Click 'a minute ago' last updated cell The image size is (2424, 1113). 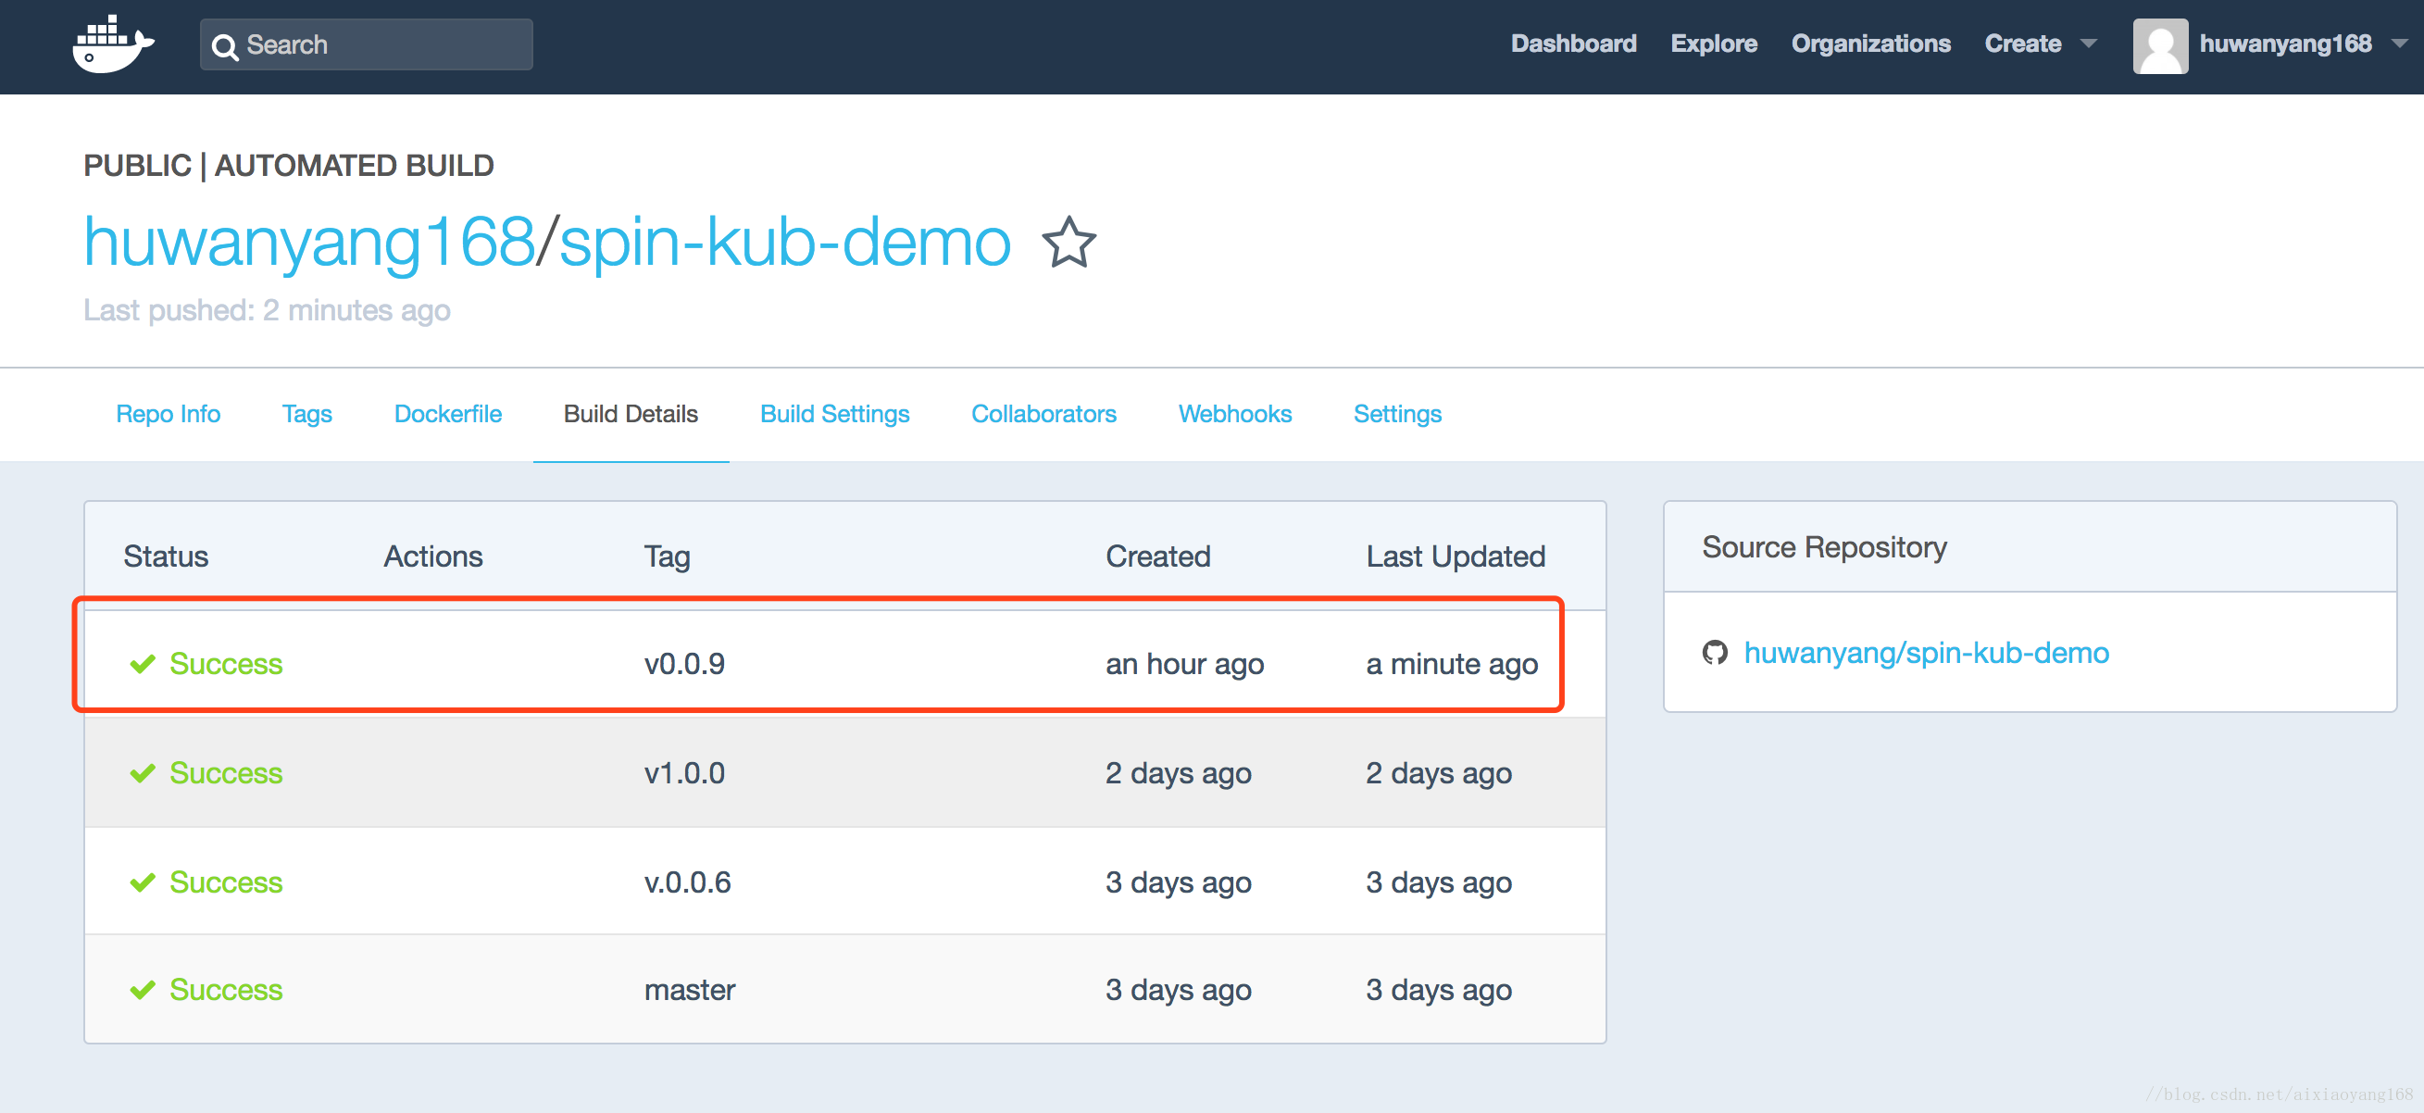tap(1452, 664)
